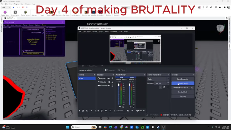Increase transition Duration with up arrow
Viewport: 231px width, 130px height.
click(x=168, y=82)
